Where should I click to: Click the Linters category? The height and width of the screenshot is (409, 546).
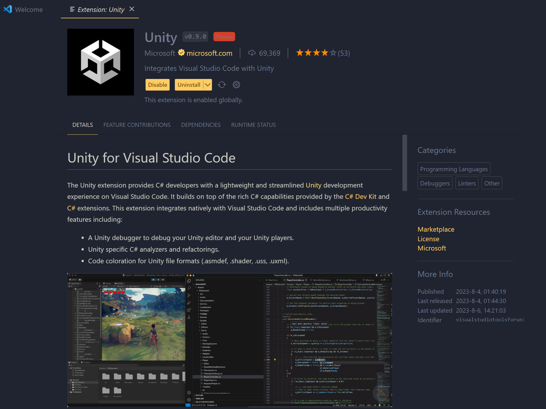(x=467, y=183)
